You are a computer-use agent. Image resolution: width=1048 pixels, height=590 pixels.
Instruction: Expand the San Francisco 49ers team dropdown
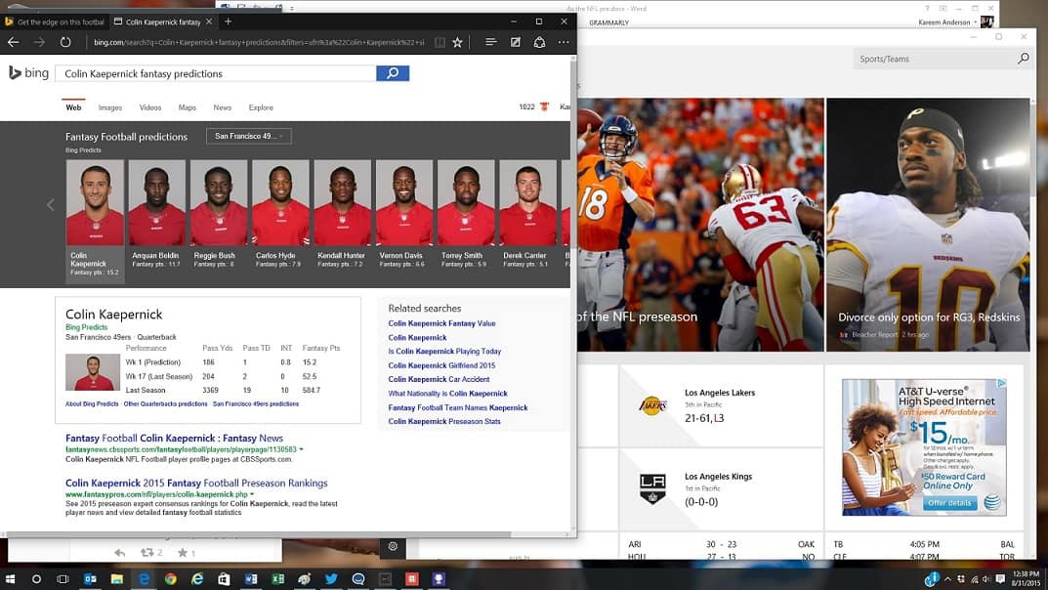249,136
